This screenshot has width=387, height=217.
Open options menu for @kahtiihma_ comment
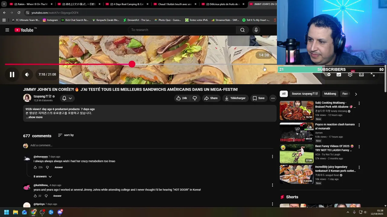click(x=272, y=185)
